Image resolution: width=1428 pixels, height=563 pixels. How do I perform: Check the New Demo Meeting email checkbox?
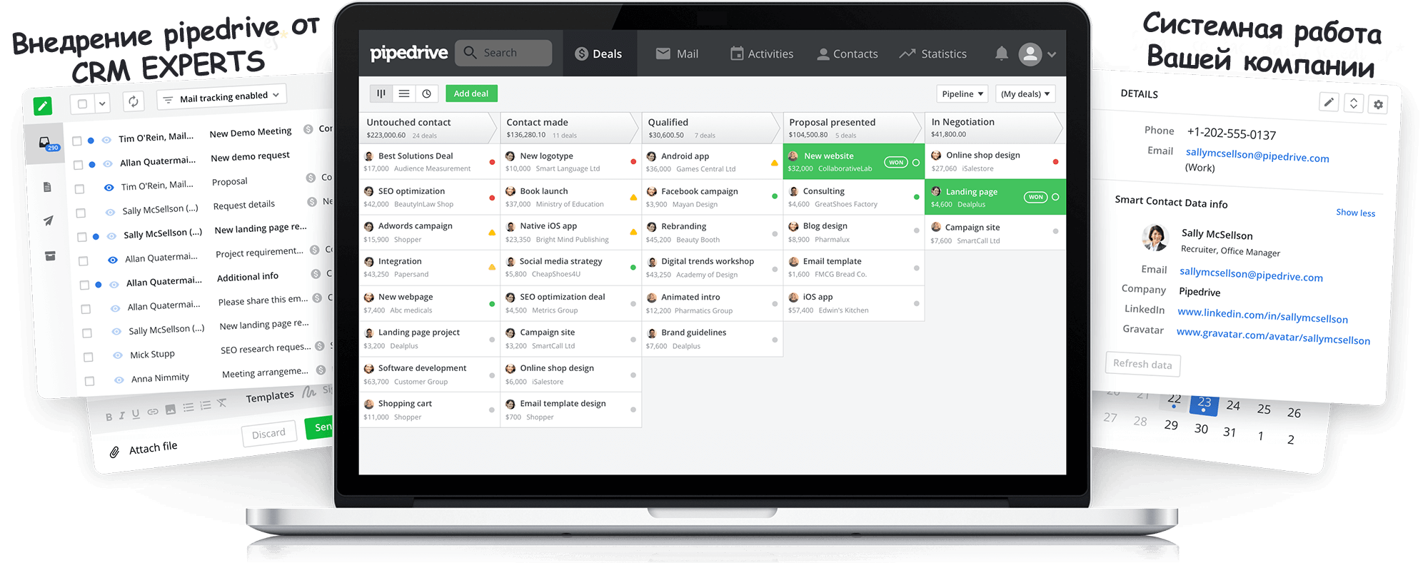click(x=77, y=141)
